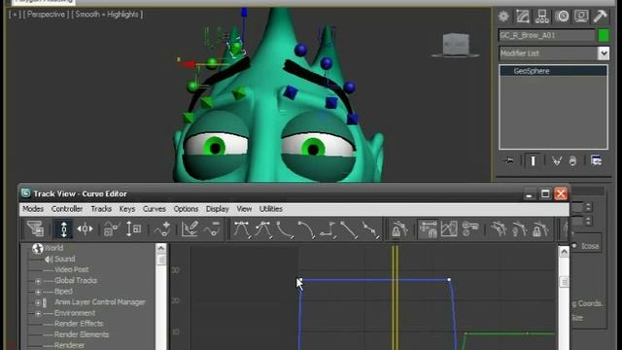
Task: Expand the Biped node
Action: click(x=38, y=292)
